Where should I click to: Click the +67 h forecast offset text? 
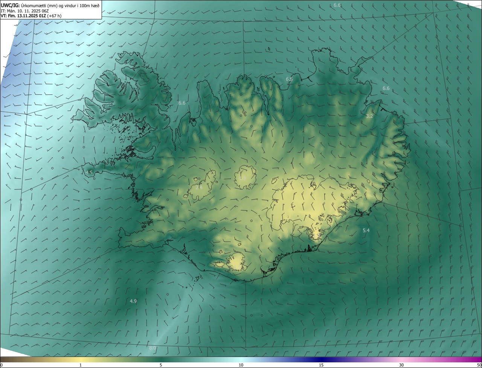click(x=55, y=16)
